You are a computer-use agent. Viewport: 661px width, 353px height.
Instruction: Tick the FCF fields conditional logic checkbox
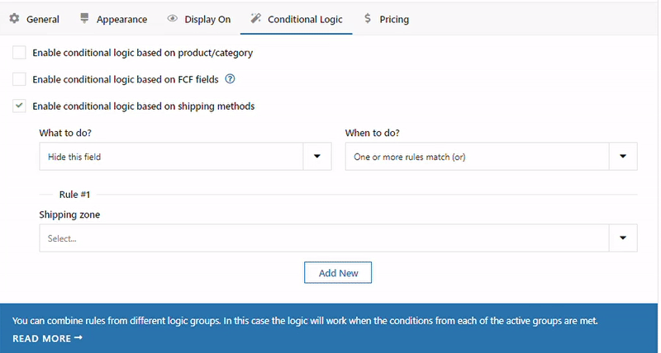(x=19, y=79)
